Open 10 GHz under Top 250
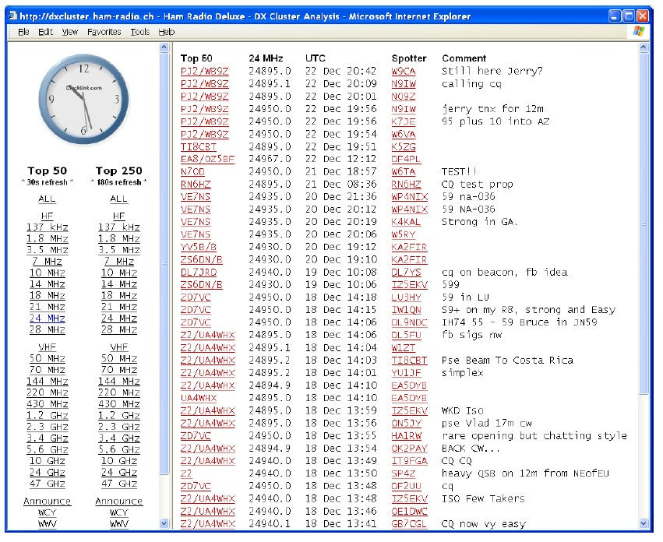This screenshot has height=542, width=663. [119, 461]
